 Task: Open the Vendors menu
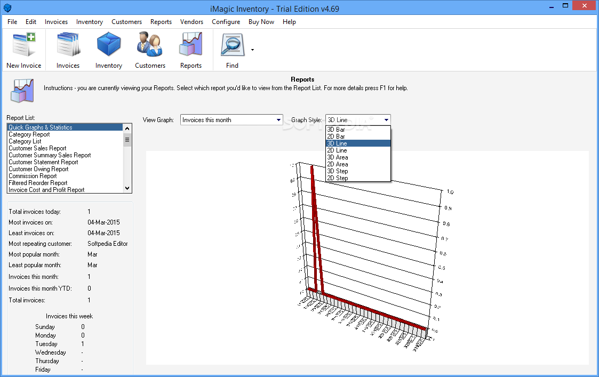tap(192, 22)
